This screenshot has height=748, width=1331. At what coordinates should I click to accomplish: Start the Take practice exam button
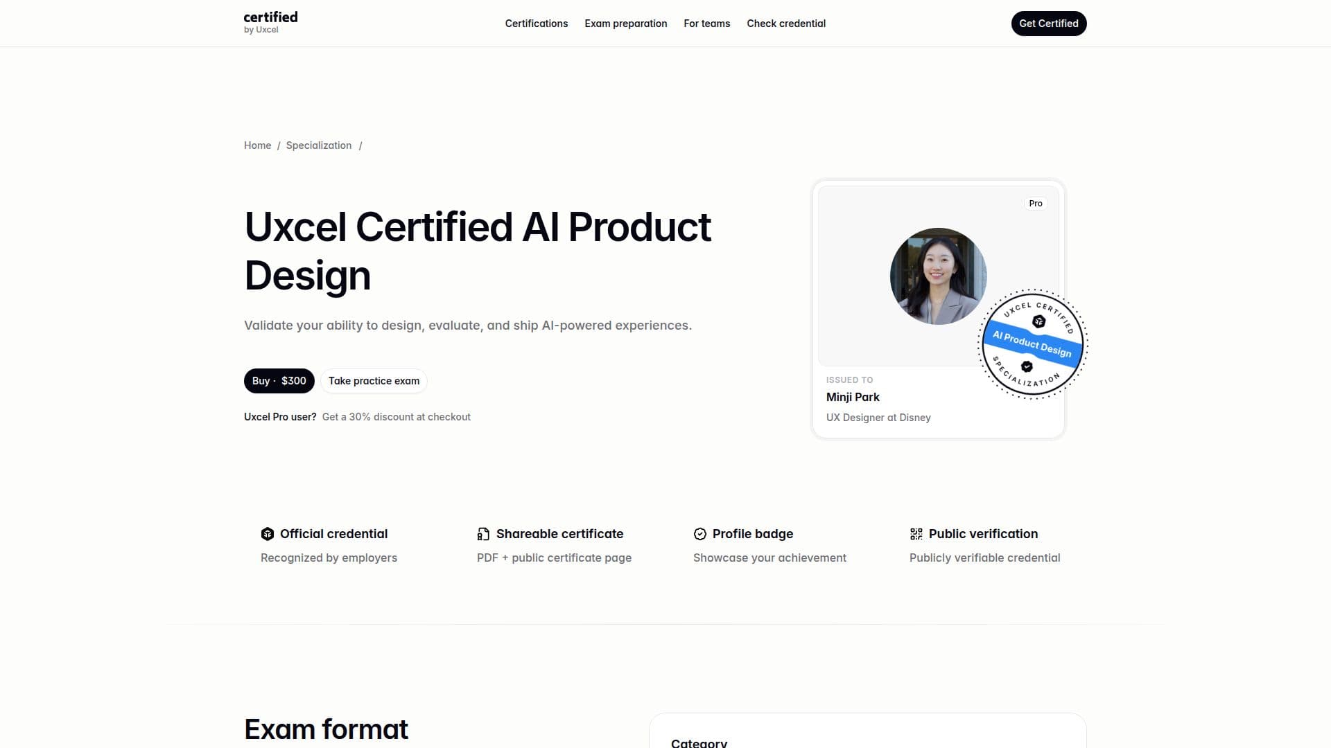[x=374, y=381]
